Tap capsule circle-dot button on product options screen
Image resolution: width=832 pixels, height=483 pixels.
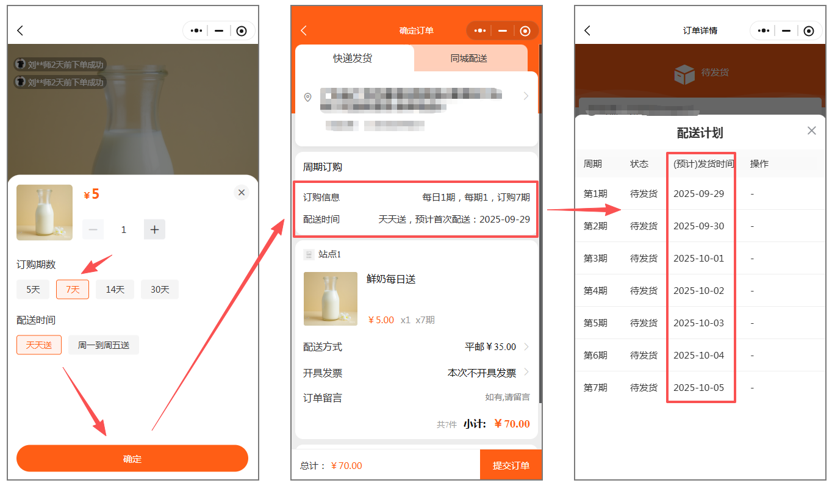click(242, 31)
